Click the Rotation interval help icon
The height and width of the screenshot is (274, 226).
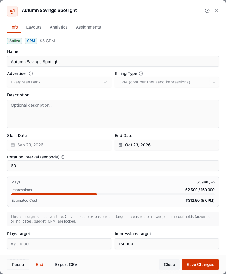point(63,157)
